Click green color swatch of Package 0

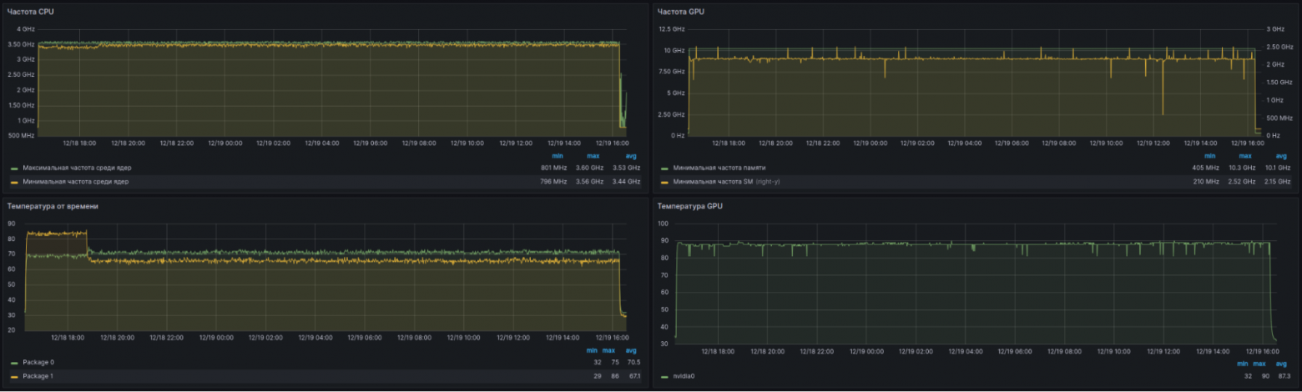tap(14, 363)
